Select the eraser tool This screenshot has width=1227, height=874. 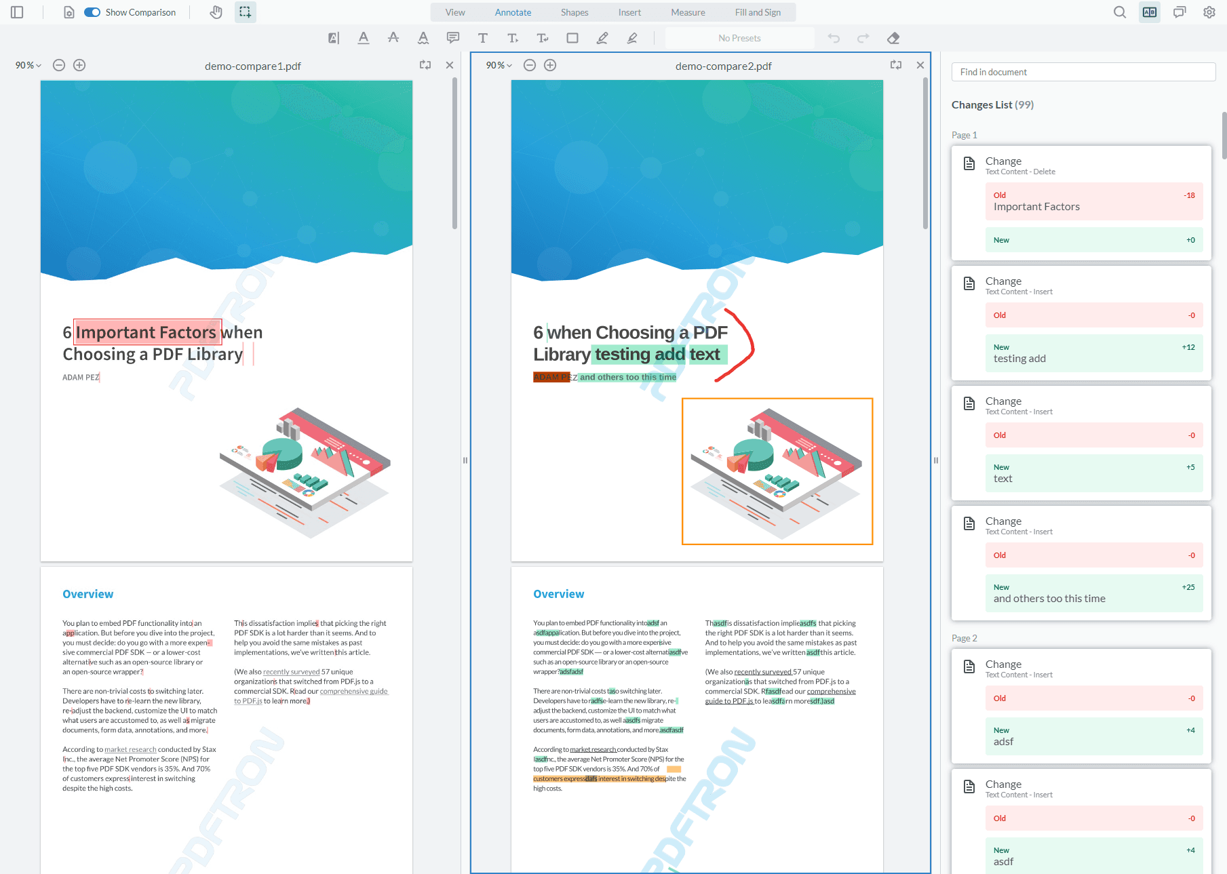(x=893, y=38)
